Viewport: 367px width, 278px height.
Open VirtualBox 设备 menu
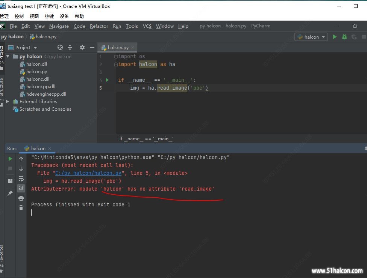pos(64,17)
